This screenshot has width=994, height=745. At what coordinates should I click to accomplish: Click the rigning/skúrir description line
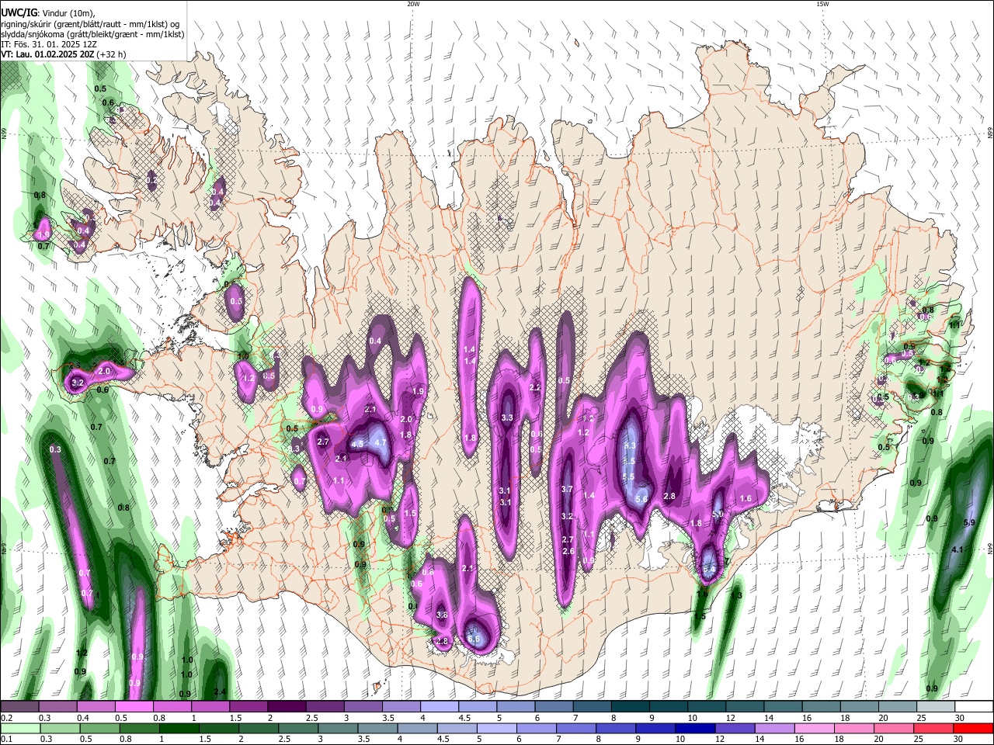[90, 23]
